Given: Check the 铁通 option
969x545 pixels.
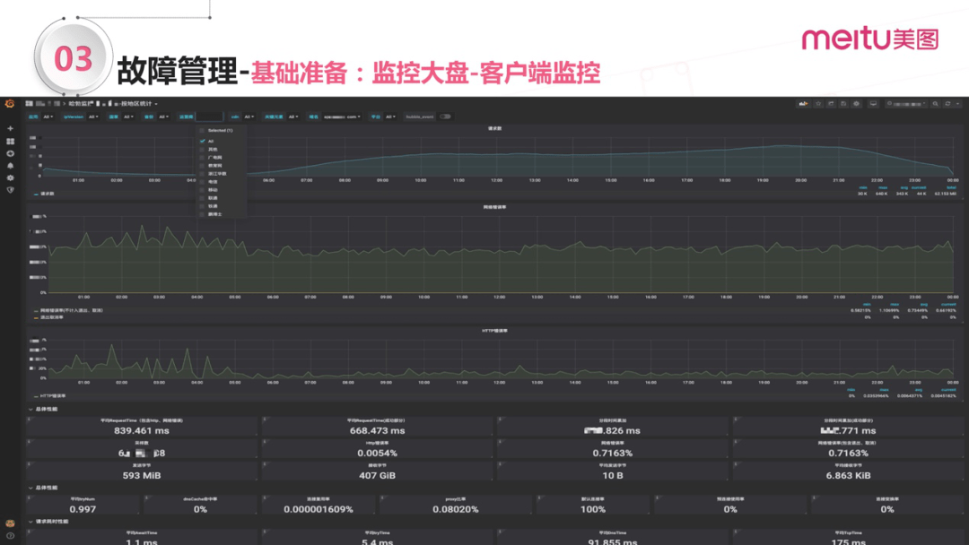Looking at the screenshot, I should [x=202, y=205].
